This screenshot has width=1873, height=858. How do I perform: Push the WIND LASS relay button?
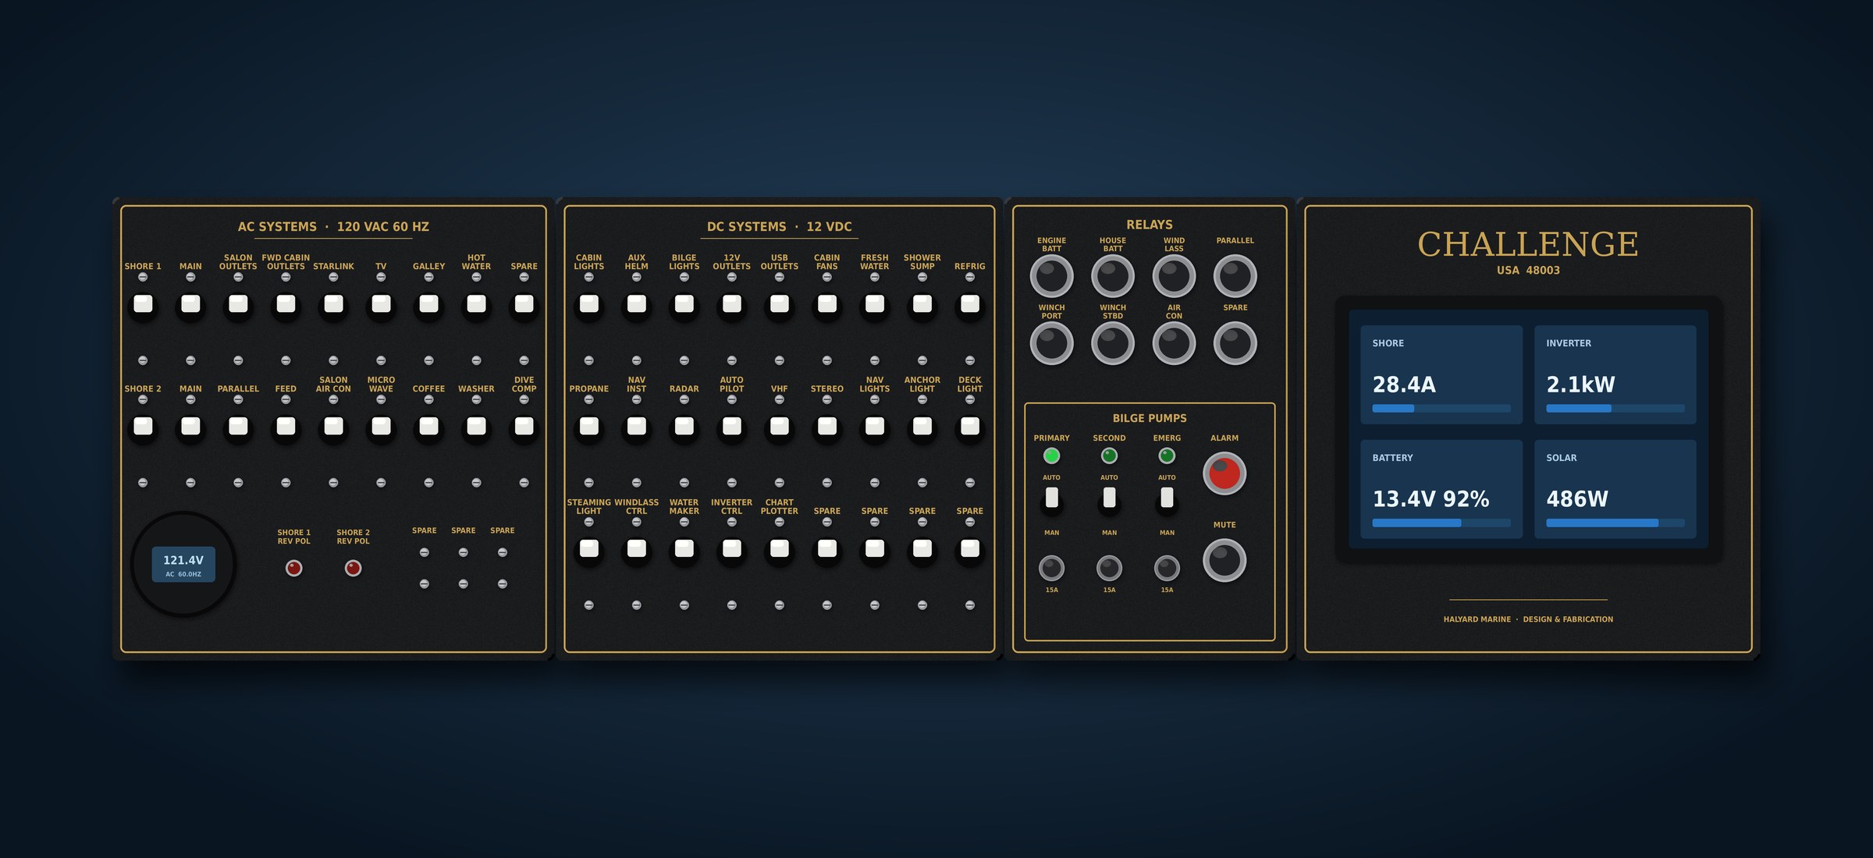(x=1174, y=276)
